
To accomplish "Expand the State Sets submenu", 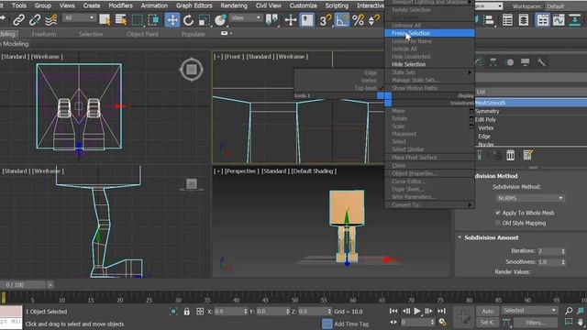I will click(x=429, y=72).
